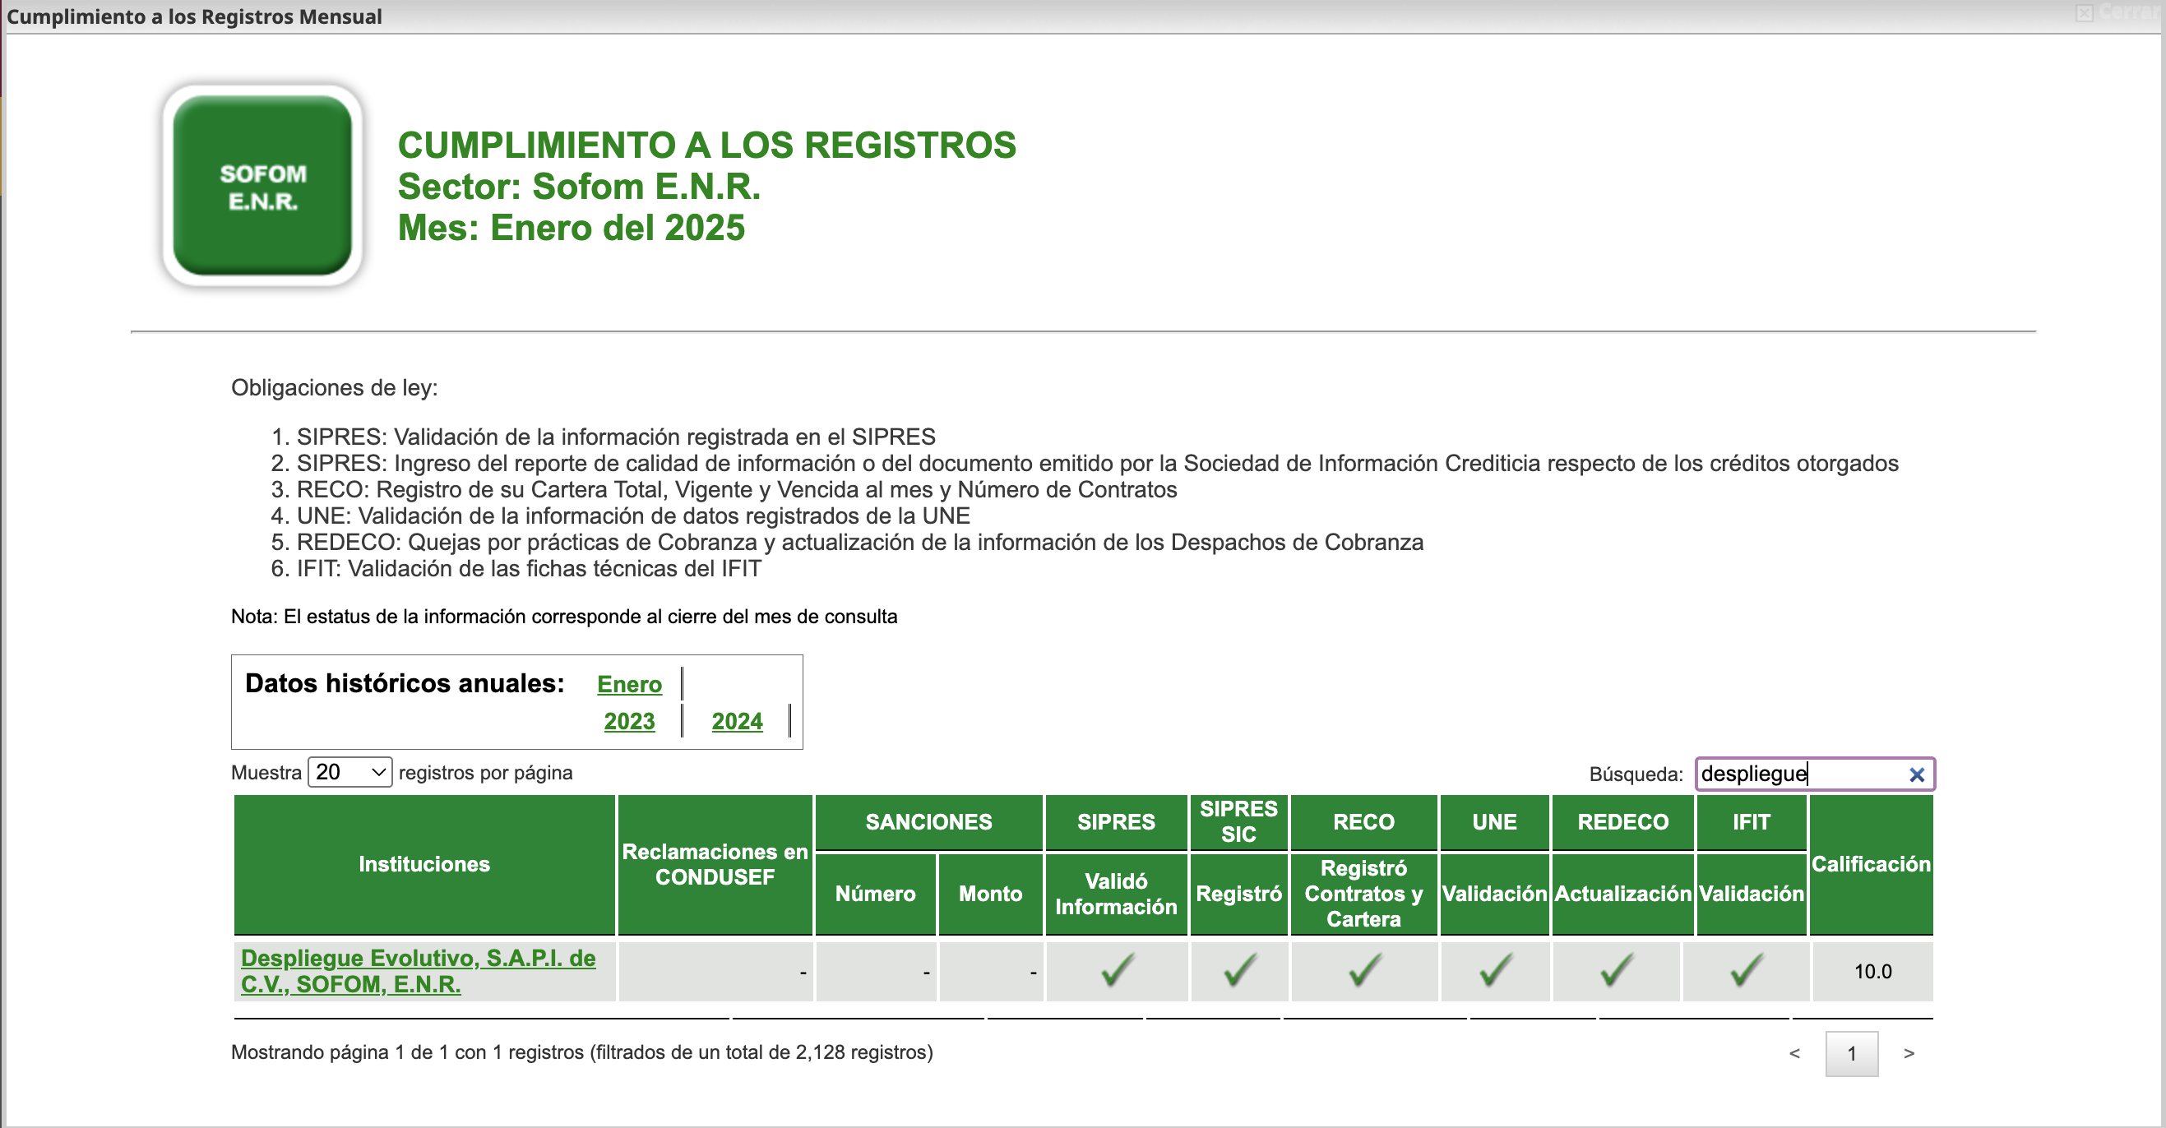Click 'Mes: Enero del 2025' heading
The height and width of the screenshot is (1128, 2166).
click(571, 228)
